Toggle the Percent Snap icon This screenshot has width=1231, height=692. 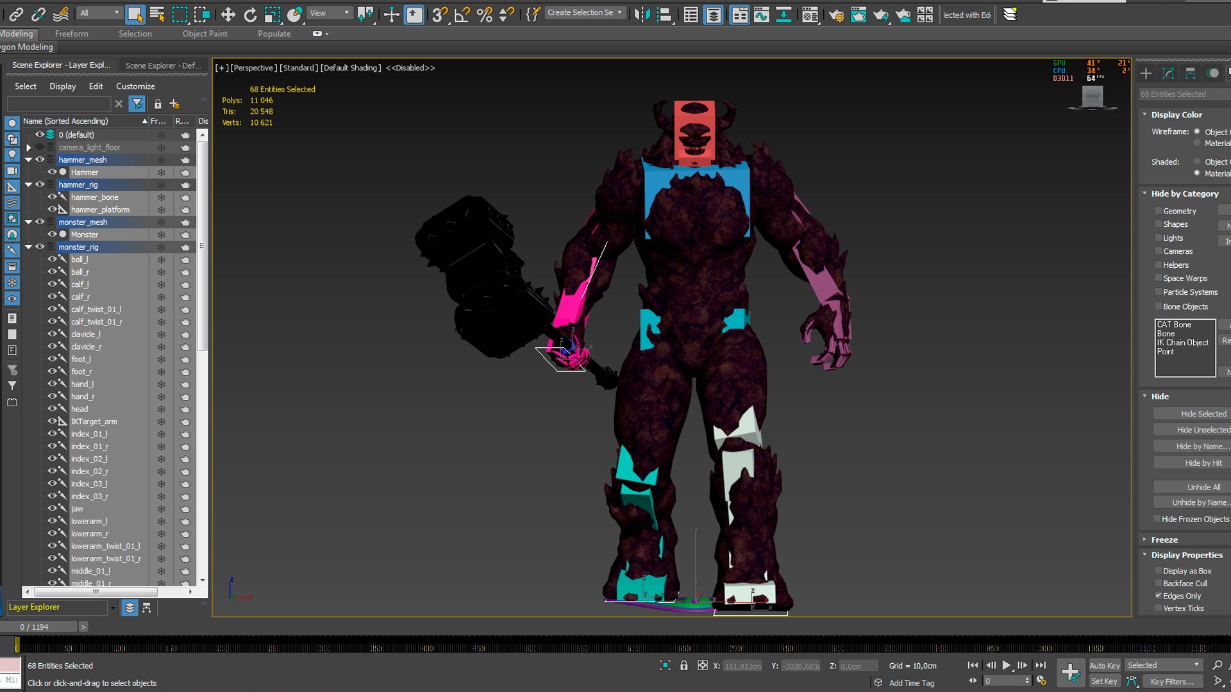tap(485, 13)
